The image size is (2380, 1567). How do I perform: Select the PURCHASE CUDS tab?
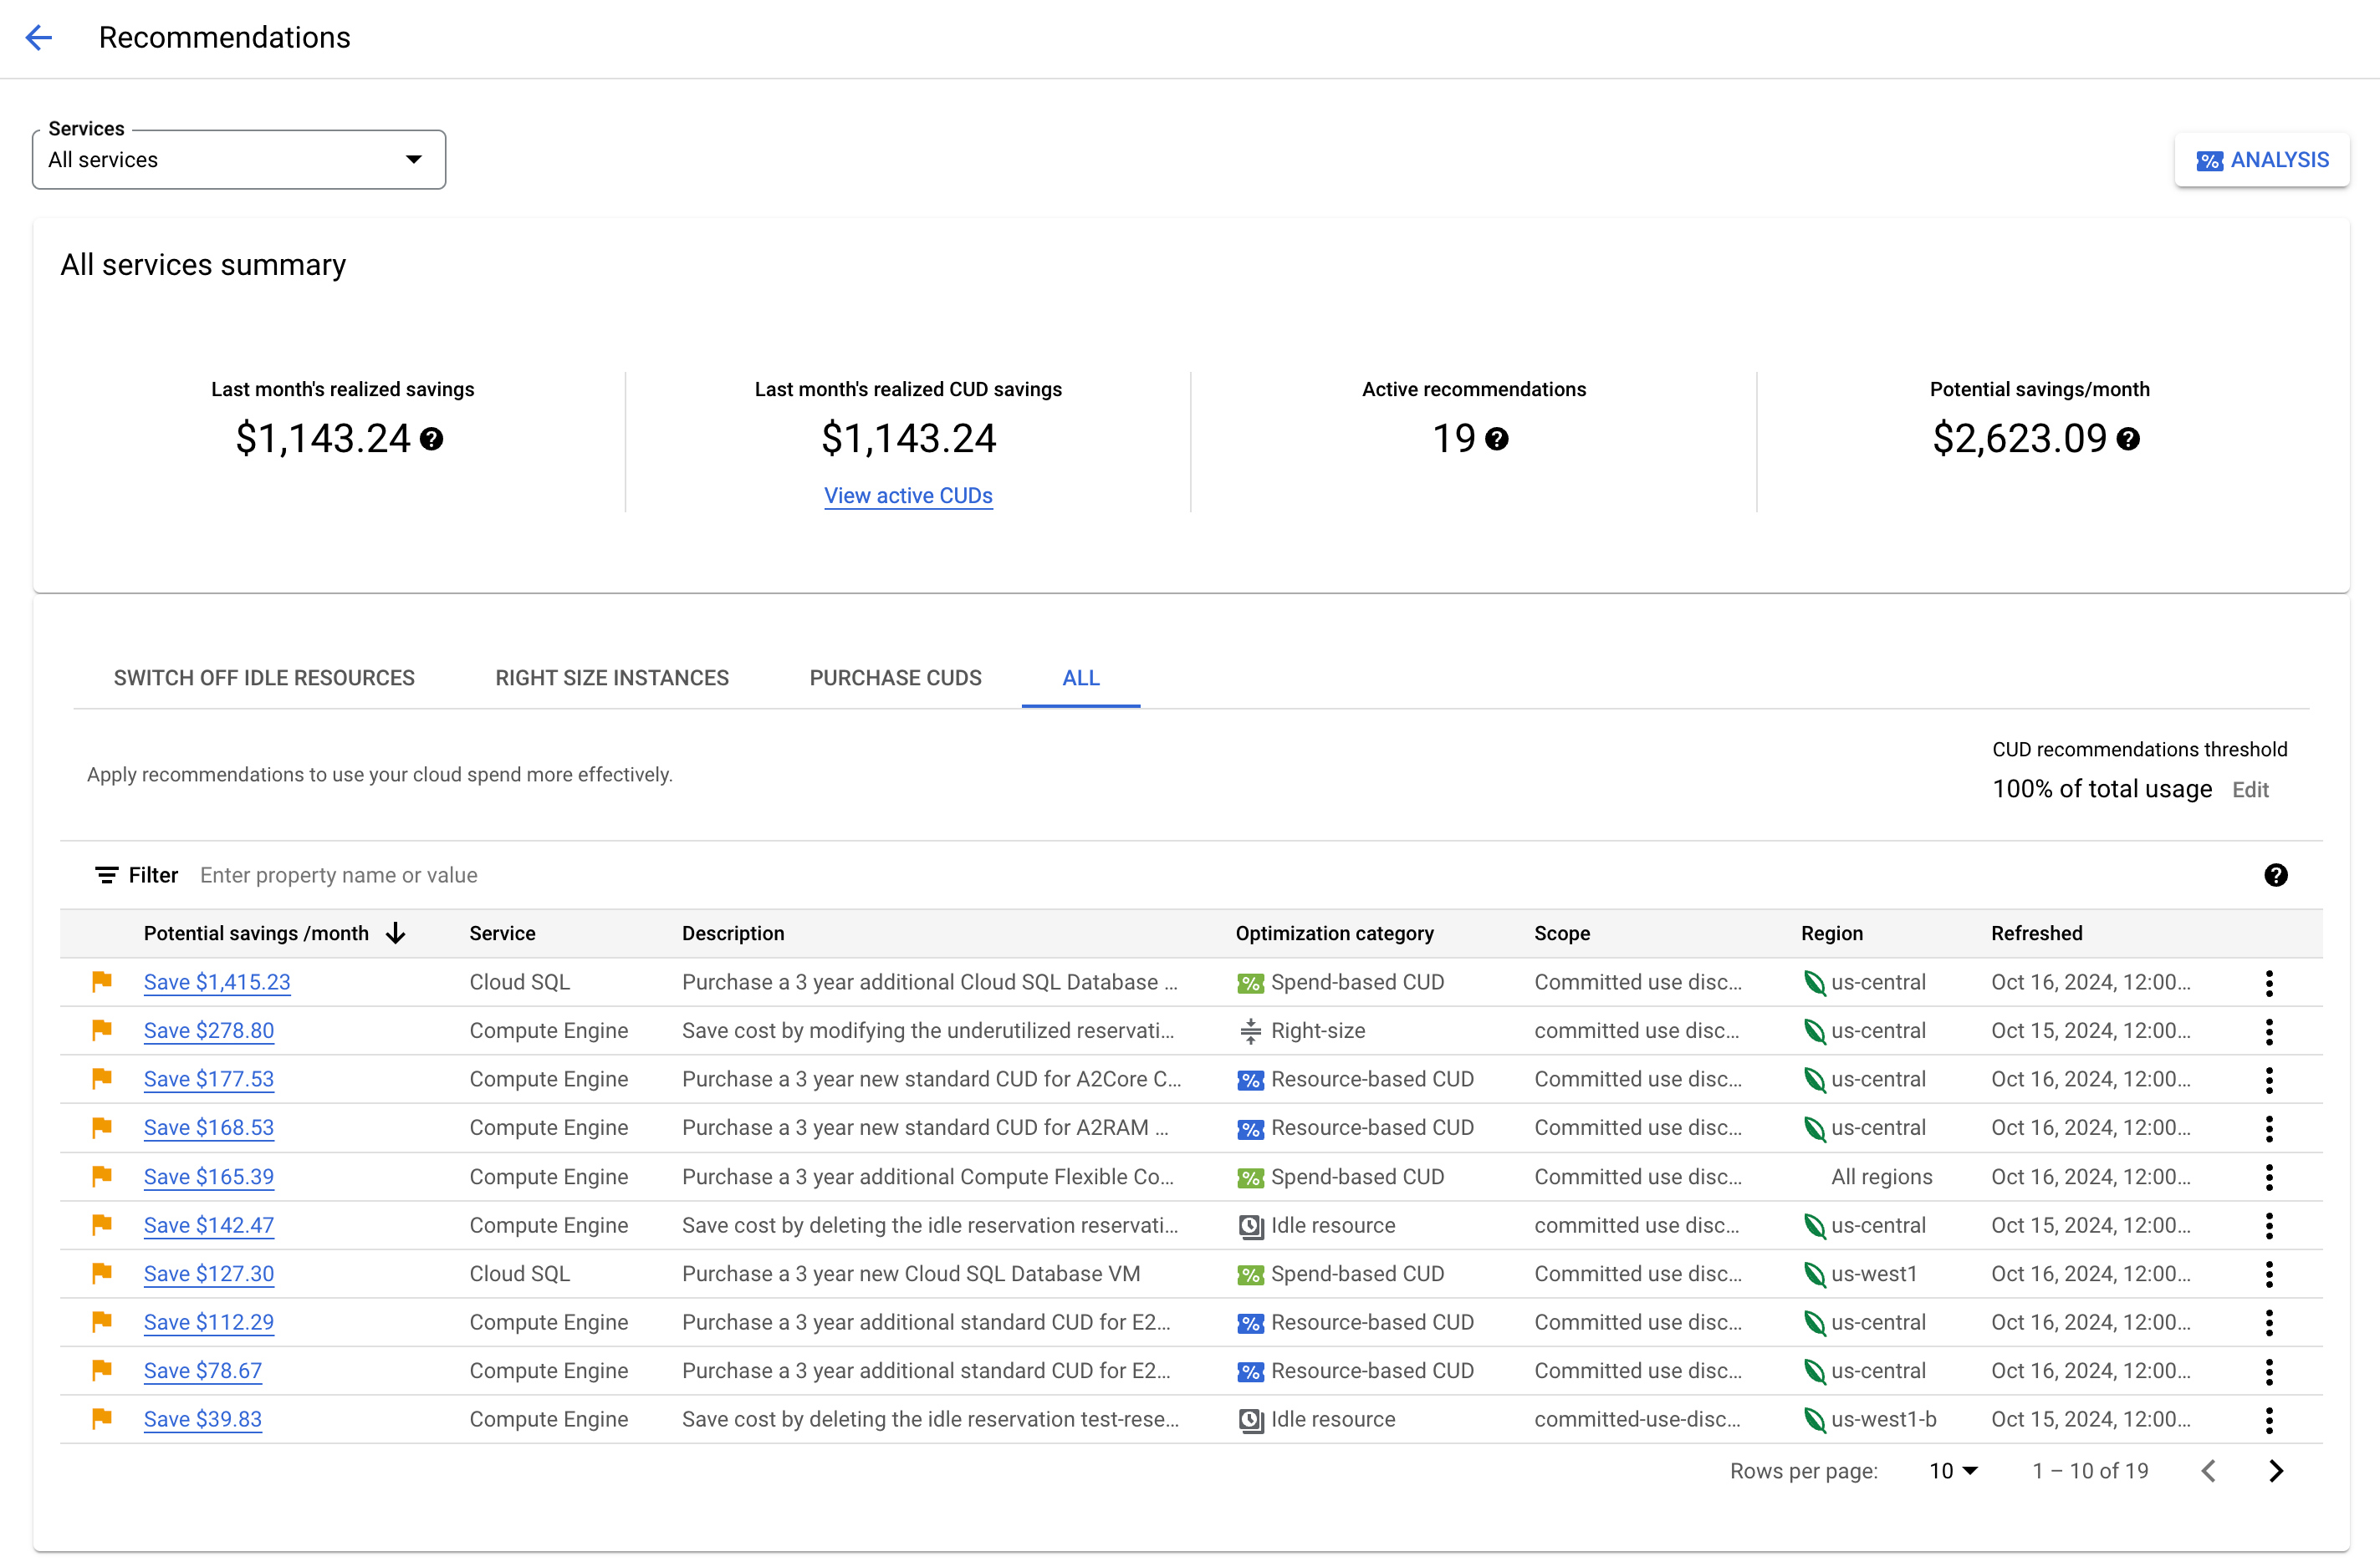(x=894, y=679)
